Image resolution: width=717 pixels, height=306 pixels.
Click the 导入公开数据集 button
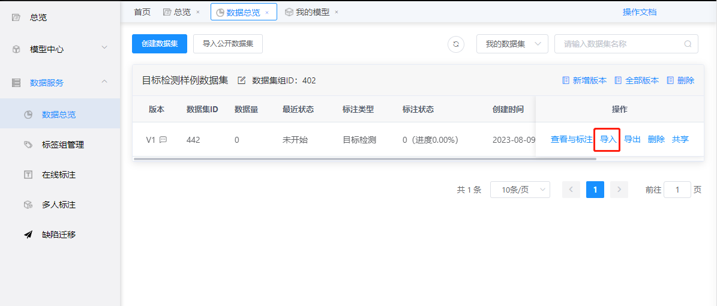pos(228,44)
